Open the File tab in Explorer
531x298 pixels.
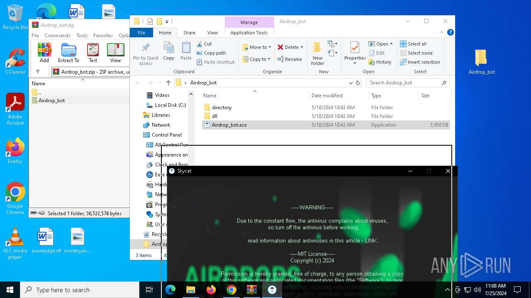click(x=141, y=33)
